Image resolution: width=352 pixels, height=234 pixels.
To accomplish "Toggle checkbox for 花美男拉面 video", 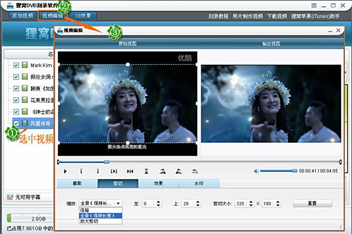I will [x=16, y=100].
